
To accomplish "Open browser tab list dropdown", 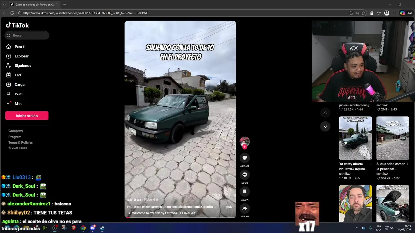I will pyautogui.click(x=4, y=5).
